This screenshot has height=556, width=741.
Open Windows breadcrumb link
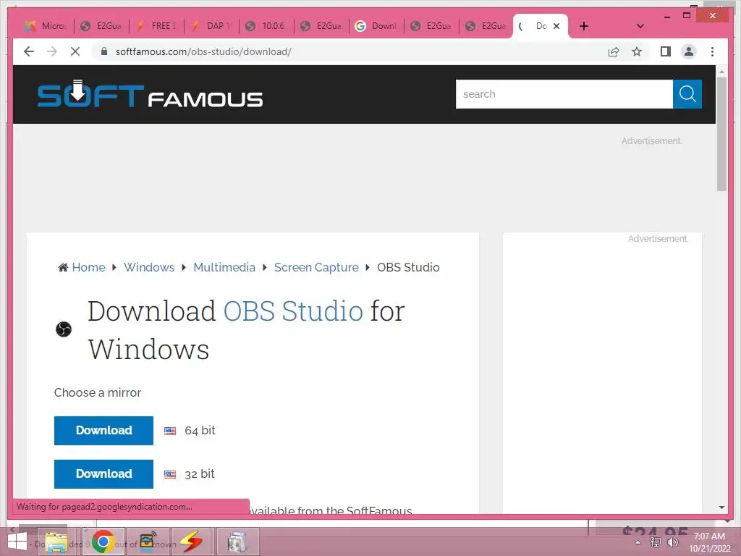pyautogui.click(x=149, y=268)
